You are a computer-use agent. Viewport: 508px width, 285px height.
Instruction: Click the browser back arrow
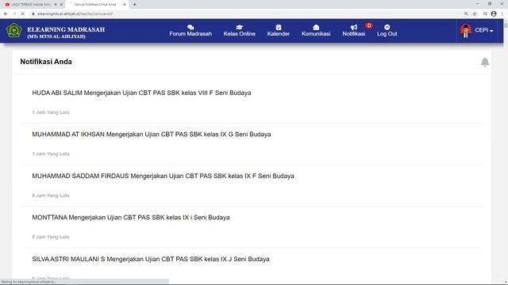[6, 14]
